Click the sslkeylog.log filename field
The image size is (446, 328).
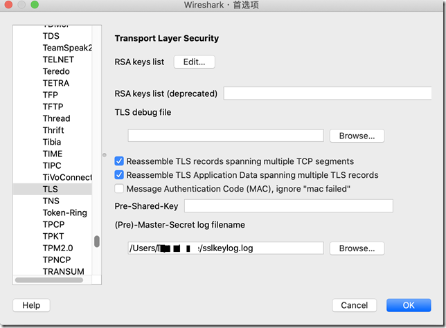pyautogui.click(x=226, y=248)
